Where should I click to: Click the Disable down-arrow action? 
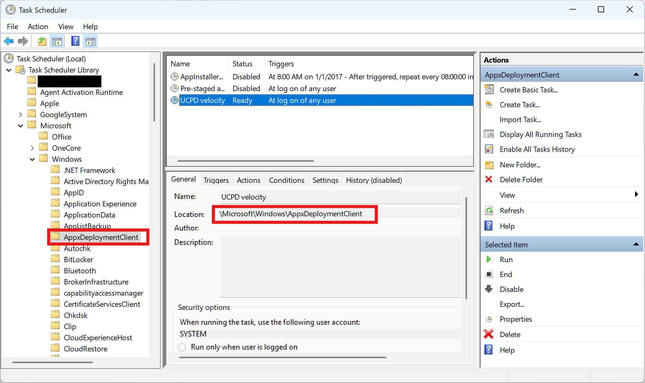511,289
